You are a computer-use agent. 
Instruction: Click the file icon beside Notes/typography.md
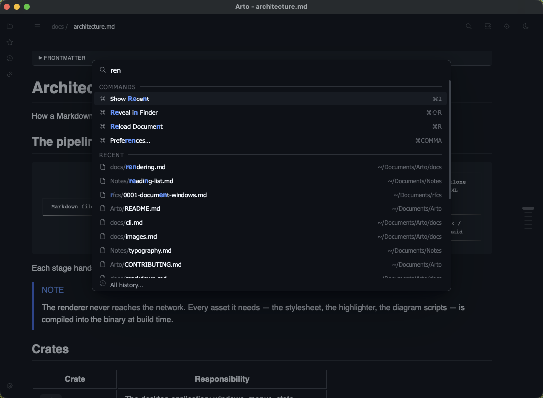(103, 250)
